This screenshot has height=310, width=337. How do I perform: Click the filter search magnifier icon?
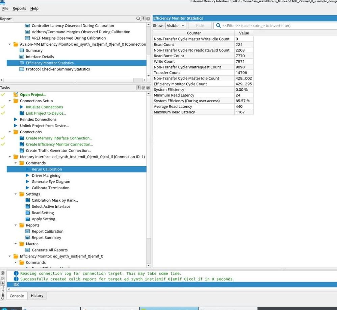(218, 26)
